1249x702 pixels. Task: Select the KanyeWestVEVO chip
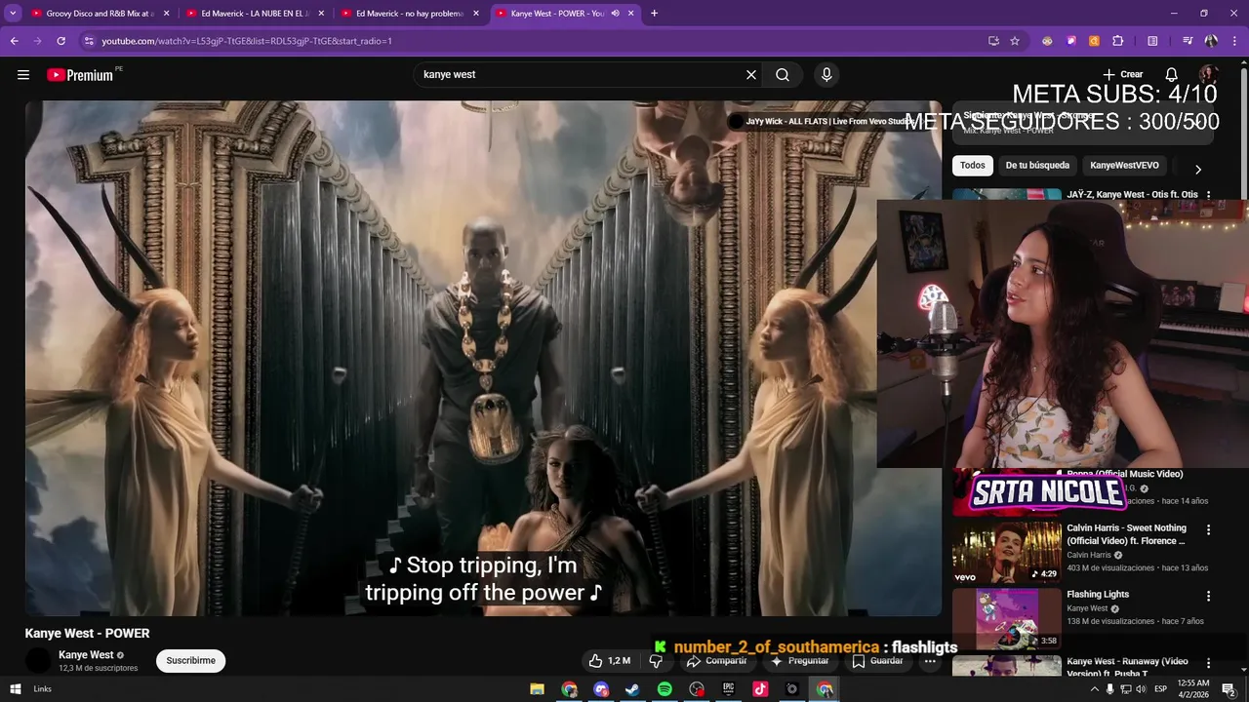tap(1124, 166)
